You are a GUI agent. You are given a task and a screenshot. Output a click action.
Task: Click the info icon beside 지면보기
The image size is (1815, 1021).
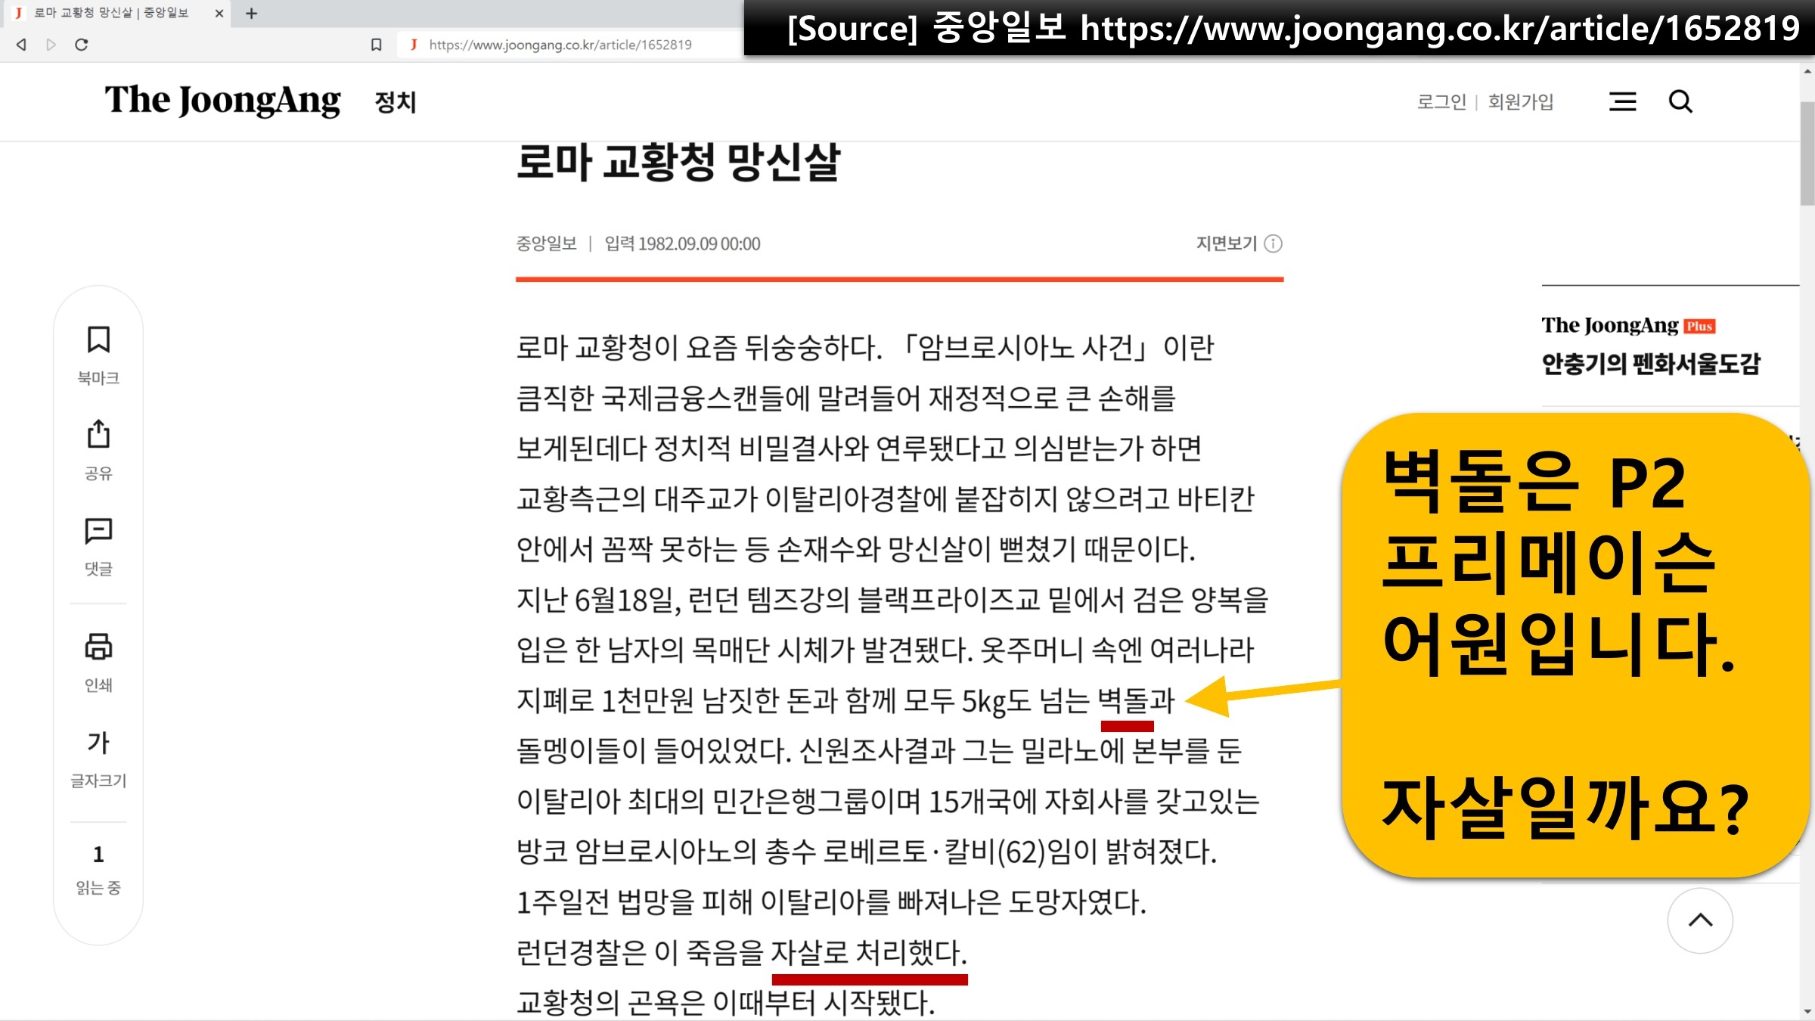tap(1274, 244)
